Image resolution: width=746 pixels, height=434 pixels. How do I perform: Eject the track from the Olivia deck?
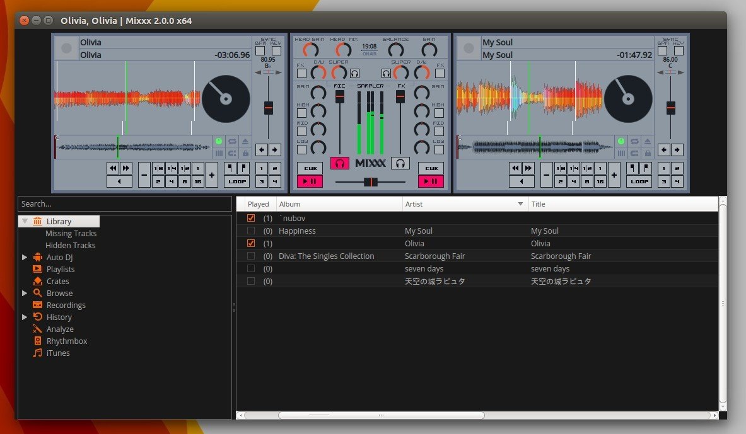pos(245,141)
